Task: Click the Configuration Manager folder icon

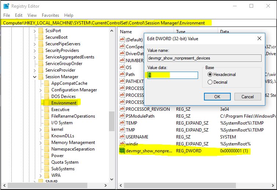Action: pos(47,90)
